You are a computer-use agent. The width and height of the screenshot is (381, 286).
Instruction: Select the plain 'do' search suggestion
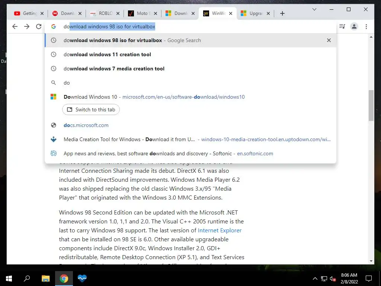click(190, 83)
